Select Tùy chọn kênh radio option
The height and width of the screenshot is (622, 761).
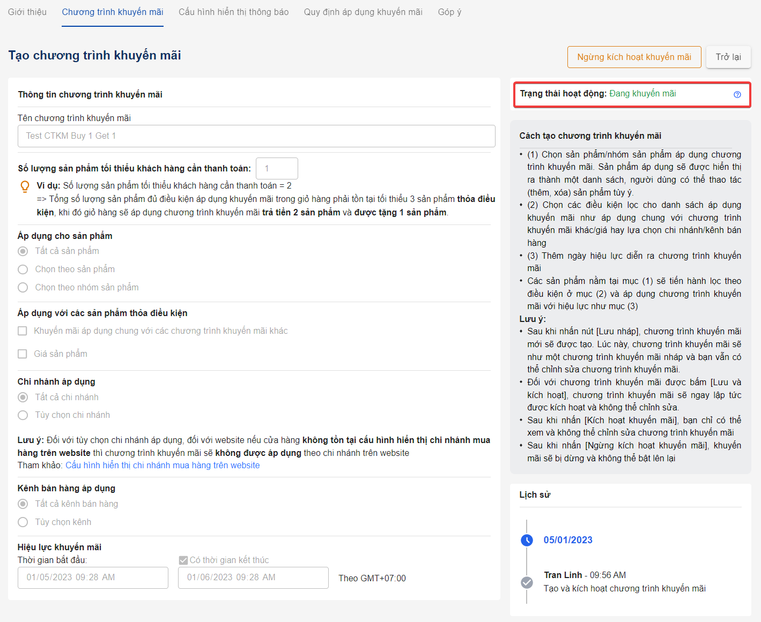(23, 522)
